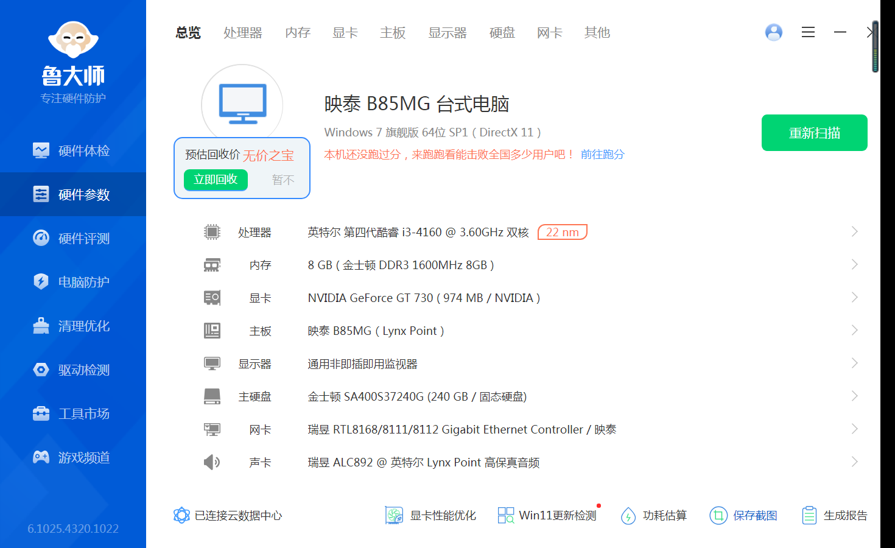Click the 立即回收 button

(216, 180)
